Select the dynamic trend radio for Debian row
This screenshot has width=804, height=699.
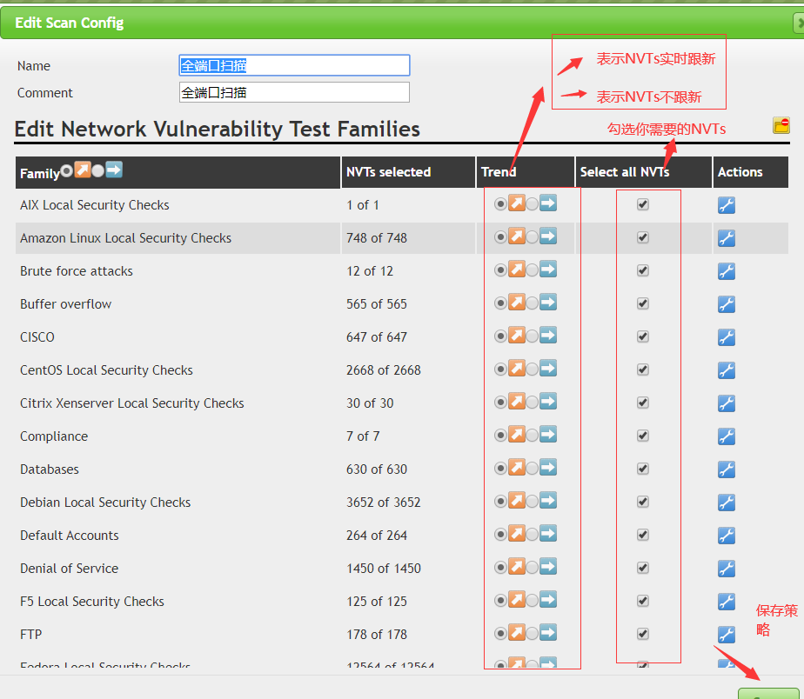coord(500,502)
